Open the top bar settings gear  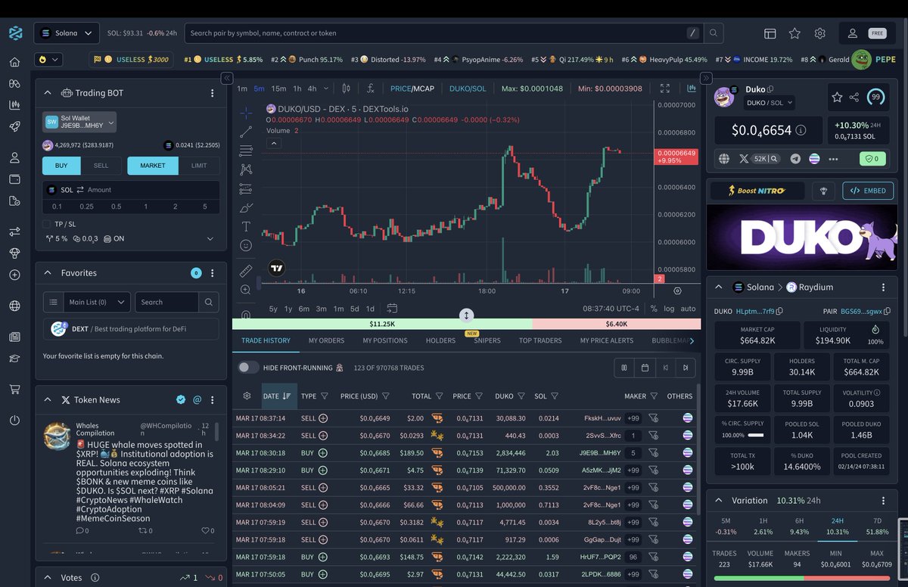click(x=819, y=33)
